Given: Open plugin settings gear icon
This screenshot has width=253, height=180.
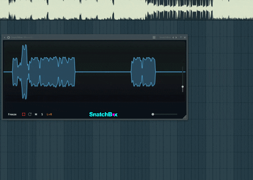Looking at the screenshot, I should click(9, 37).
